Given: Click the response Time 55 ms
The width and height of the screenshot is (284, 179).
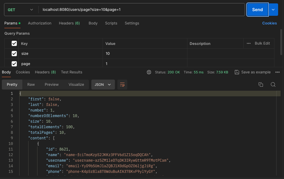Looking at the screenshot, I should pyautogui.click(x=194, y=72).
